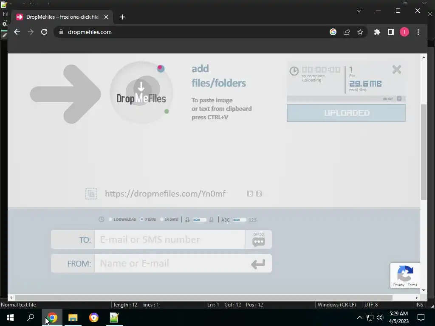Screen dimensions: 435x326
Task: Click the UPLOADED button
Action: (x=346, y=113)
